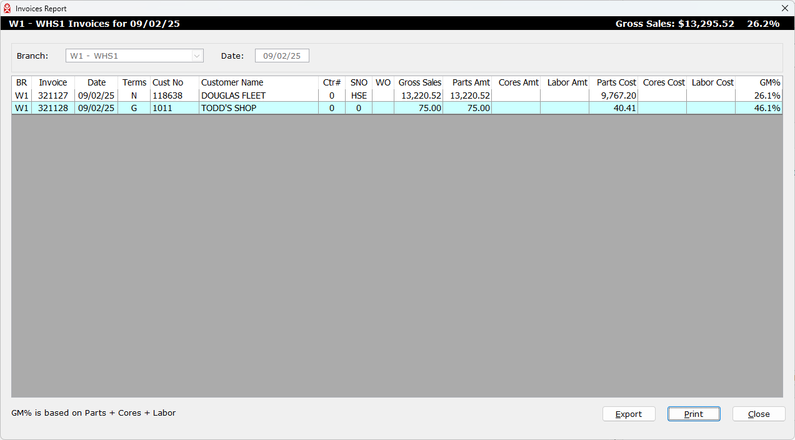Viewport: 795px width, 440px height.
Task: Click the Close button at bottom
Action: (x=758, y=414)
